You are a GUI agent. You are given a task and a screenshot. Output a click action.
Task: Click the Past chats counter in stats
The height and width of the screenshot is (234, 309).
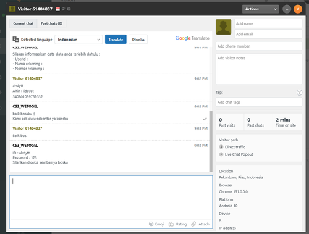[258, 122]
